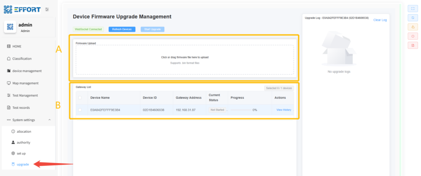
Task: Click the fullscreen icon in right toolbar
Action: pos(413,8)
